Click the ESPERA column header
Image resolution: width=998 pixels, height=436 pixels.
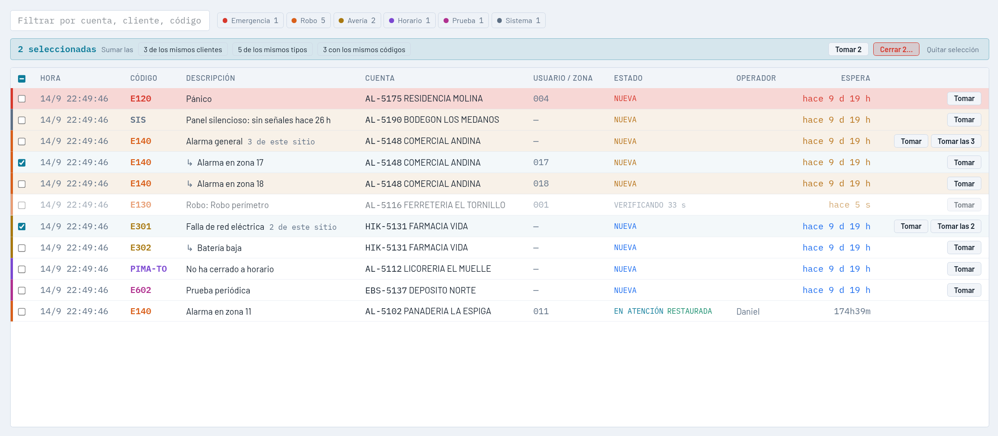click(855, 78)
